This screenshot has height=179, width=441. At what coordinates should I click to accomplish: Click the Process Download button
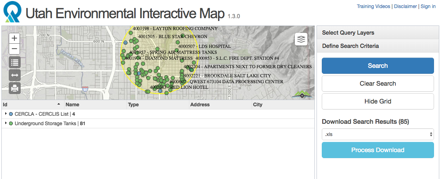coord(378,150)
